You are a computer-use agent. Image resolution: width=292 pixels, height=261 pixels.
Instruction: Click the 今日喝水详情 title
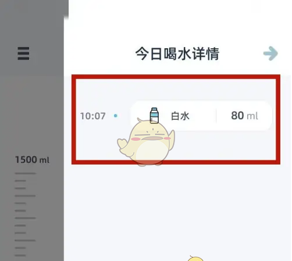(x=177, y=53)
